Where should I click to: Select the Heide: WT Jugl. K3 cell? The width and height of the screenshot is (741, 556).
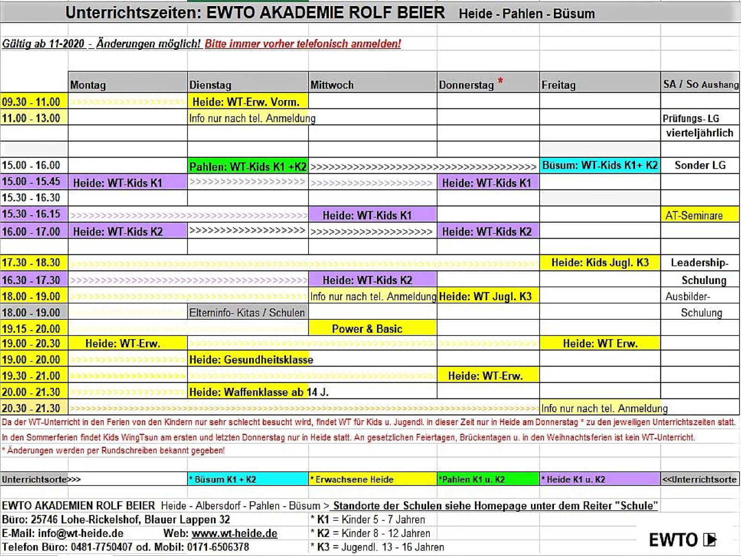489,296
